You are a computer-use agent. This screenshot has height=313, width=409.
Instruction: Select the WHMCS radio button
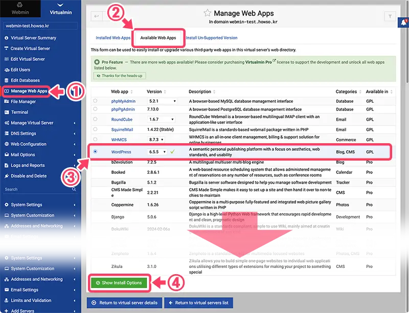tap(95, 139)
